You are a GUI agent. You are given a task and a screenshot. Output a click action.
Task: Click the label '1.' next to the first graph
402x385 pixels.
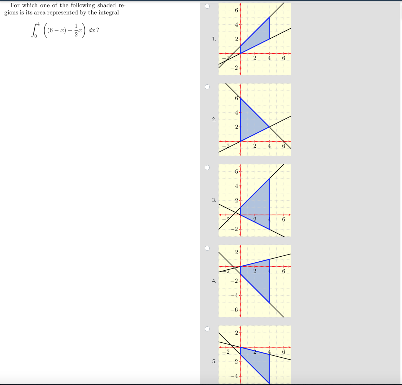[214, 38]
